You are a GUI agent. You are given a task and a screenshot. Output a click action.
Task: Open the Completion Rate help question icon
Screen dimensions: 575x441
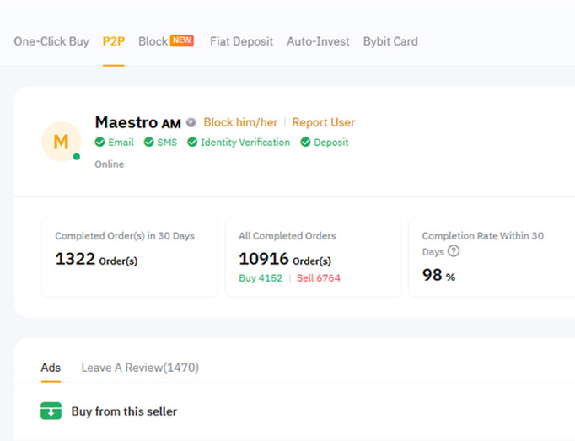pos(454,251)
